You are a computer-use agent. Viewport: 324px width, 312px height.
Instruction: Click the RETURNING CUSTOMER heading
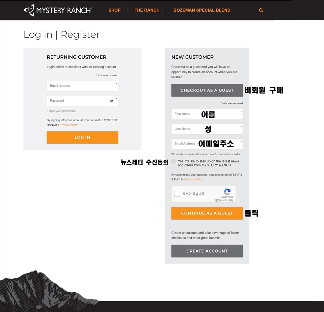pos(77,57)
